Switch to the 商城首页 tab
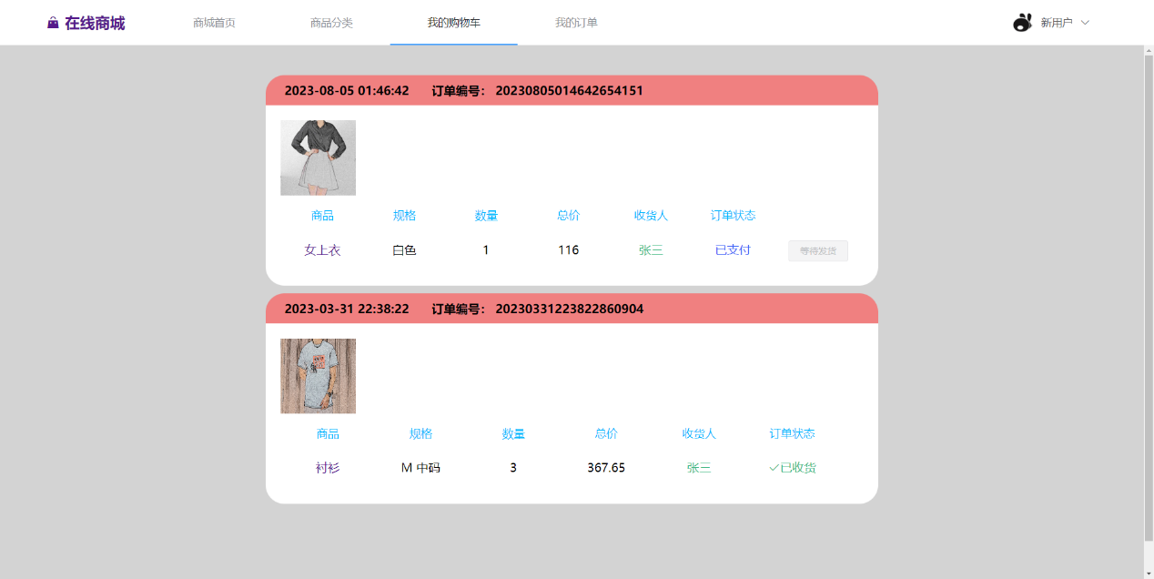 tap(215, 22)
